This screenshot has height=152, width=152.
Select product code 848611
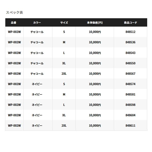click(x=130, y=126)
